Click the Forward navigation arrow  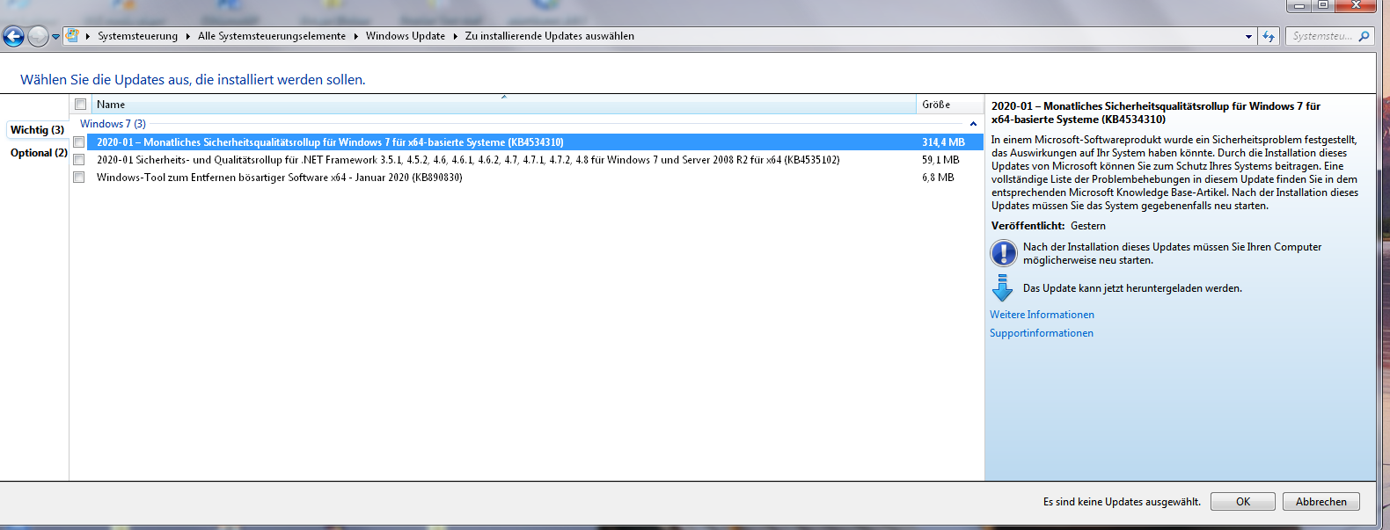(38, 36)
